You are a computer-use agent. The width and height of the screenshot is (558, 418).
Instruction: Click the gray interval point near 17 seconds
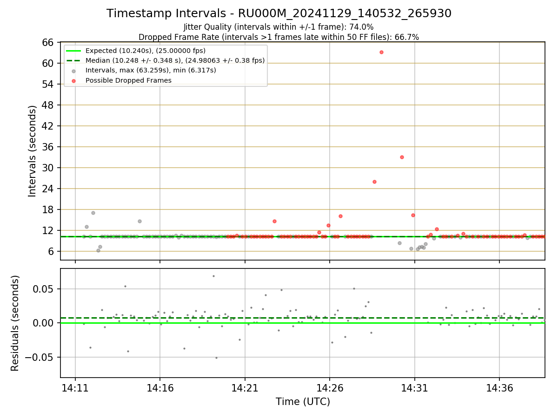click(x=93, y=213)
